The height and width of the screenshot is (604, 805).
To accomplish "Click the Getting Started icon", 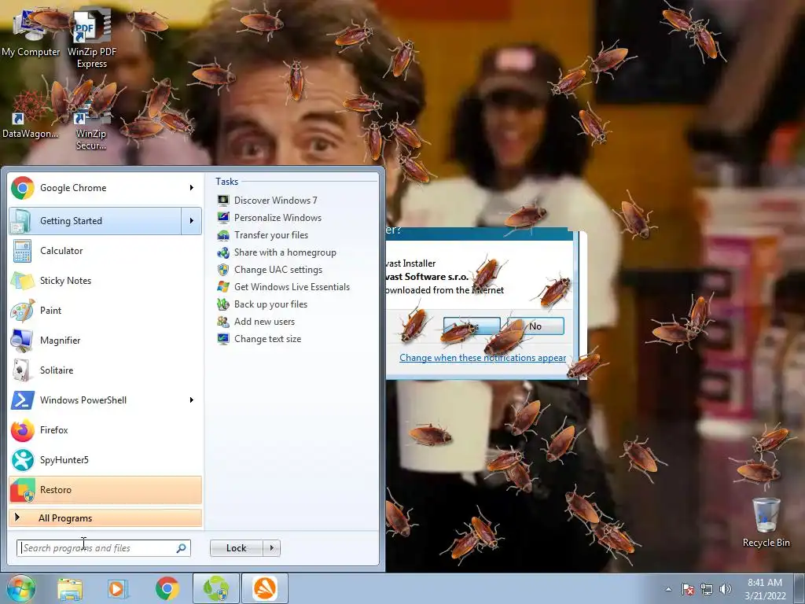I will coord(21,221).
